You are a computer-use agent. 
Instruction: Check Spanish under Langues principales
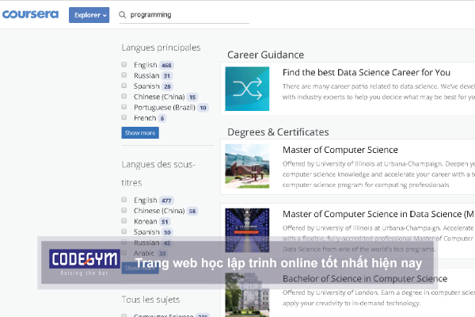(124, 86)
